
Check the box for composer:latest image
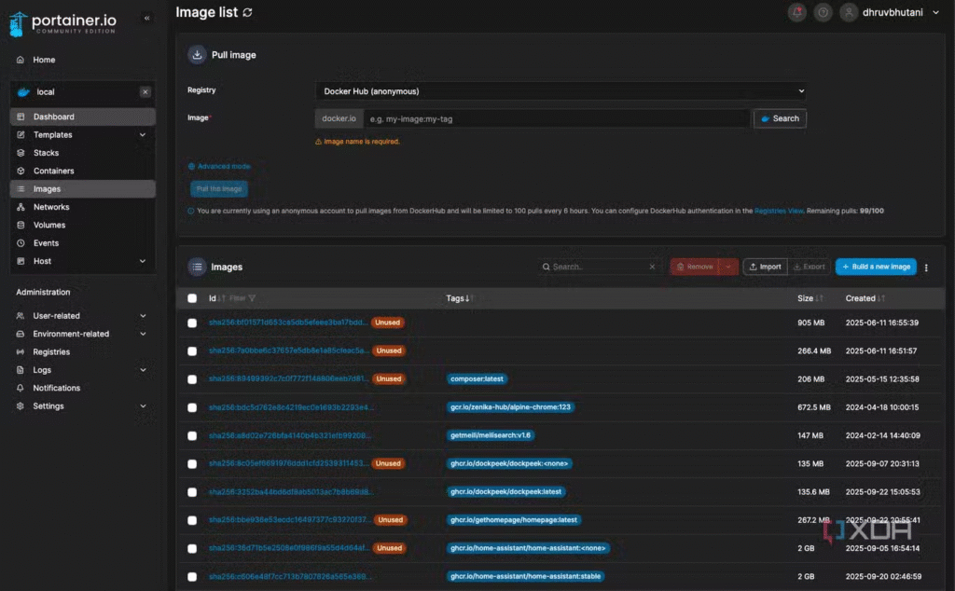(192, 379)
